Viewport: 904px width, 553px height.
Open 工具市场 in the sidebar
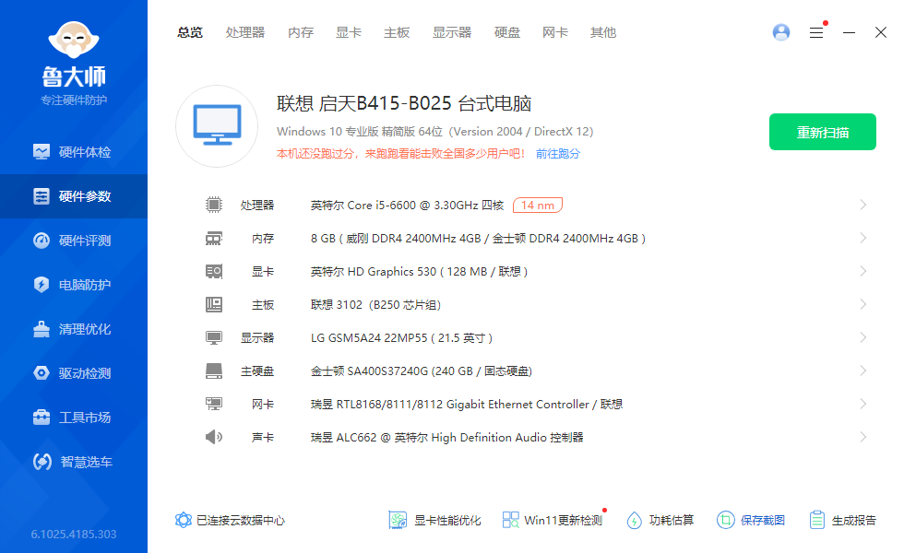73,418
